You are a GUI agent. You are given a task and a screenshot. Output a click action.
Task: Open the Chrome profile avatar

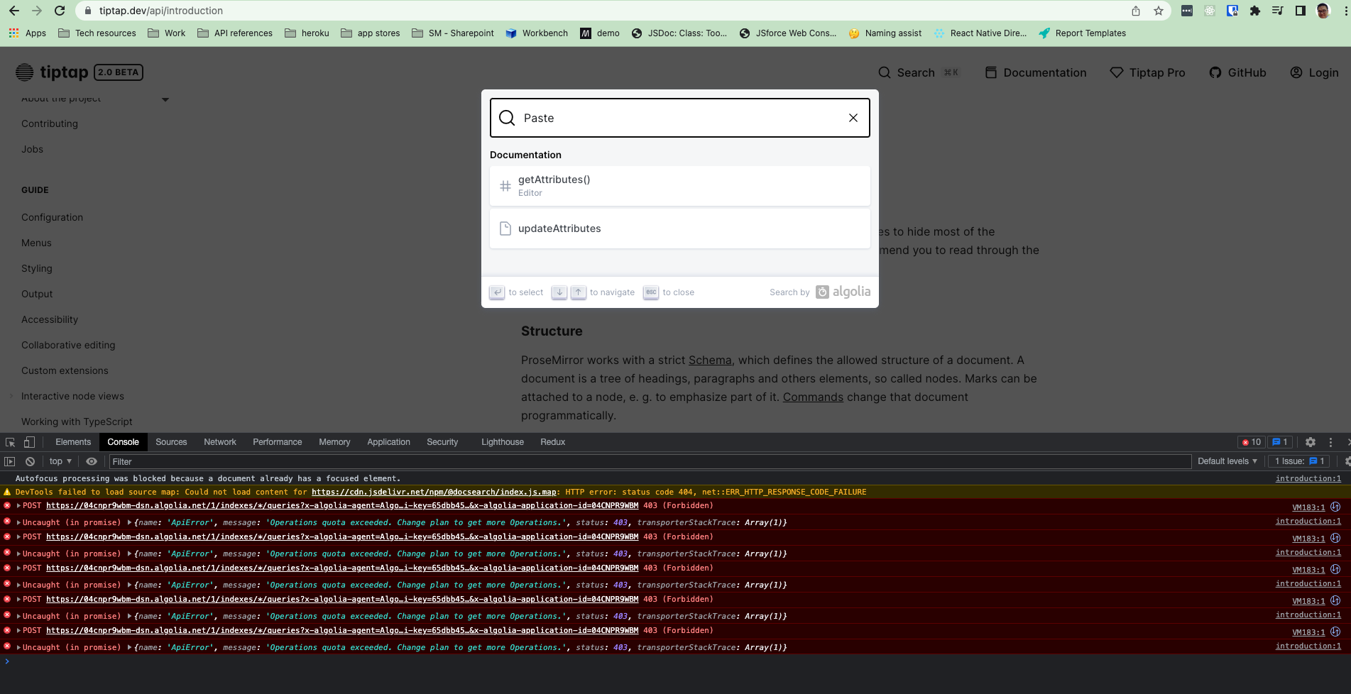1323,11
